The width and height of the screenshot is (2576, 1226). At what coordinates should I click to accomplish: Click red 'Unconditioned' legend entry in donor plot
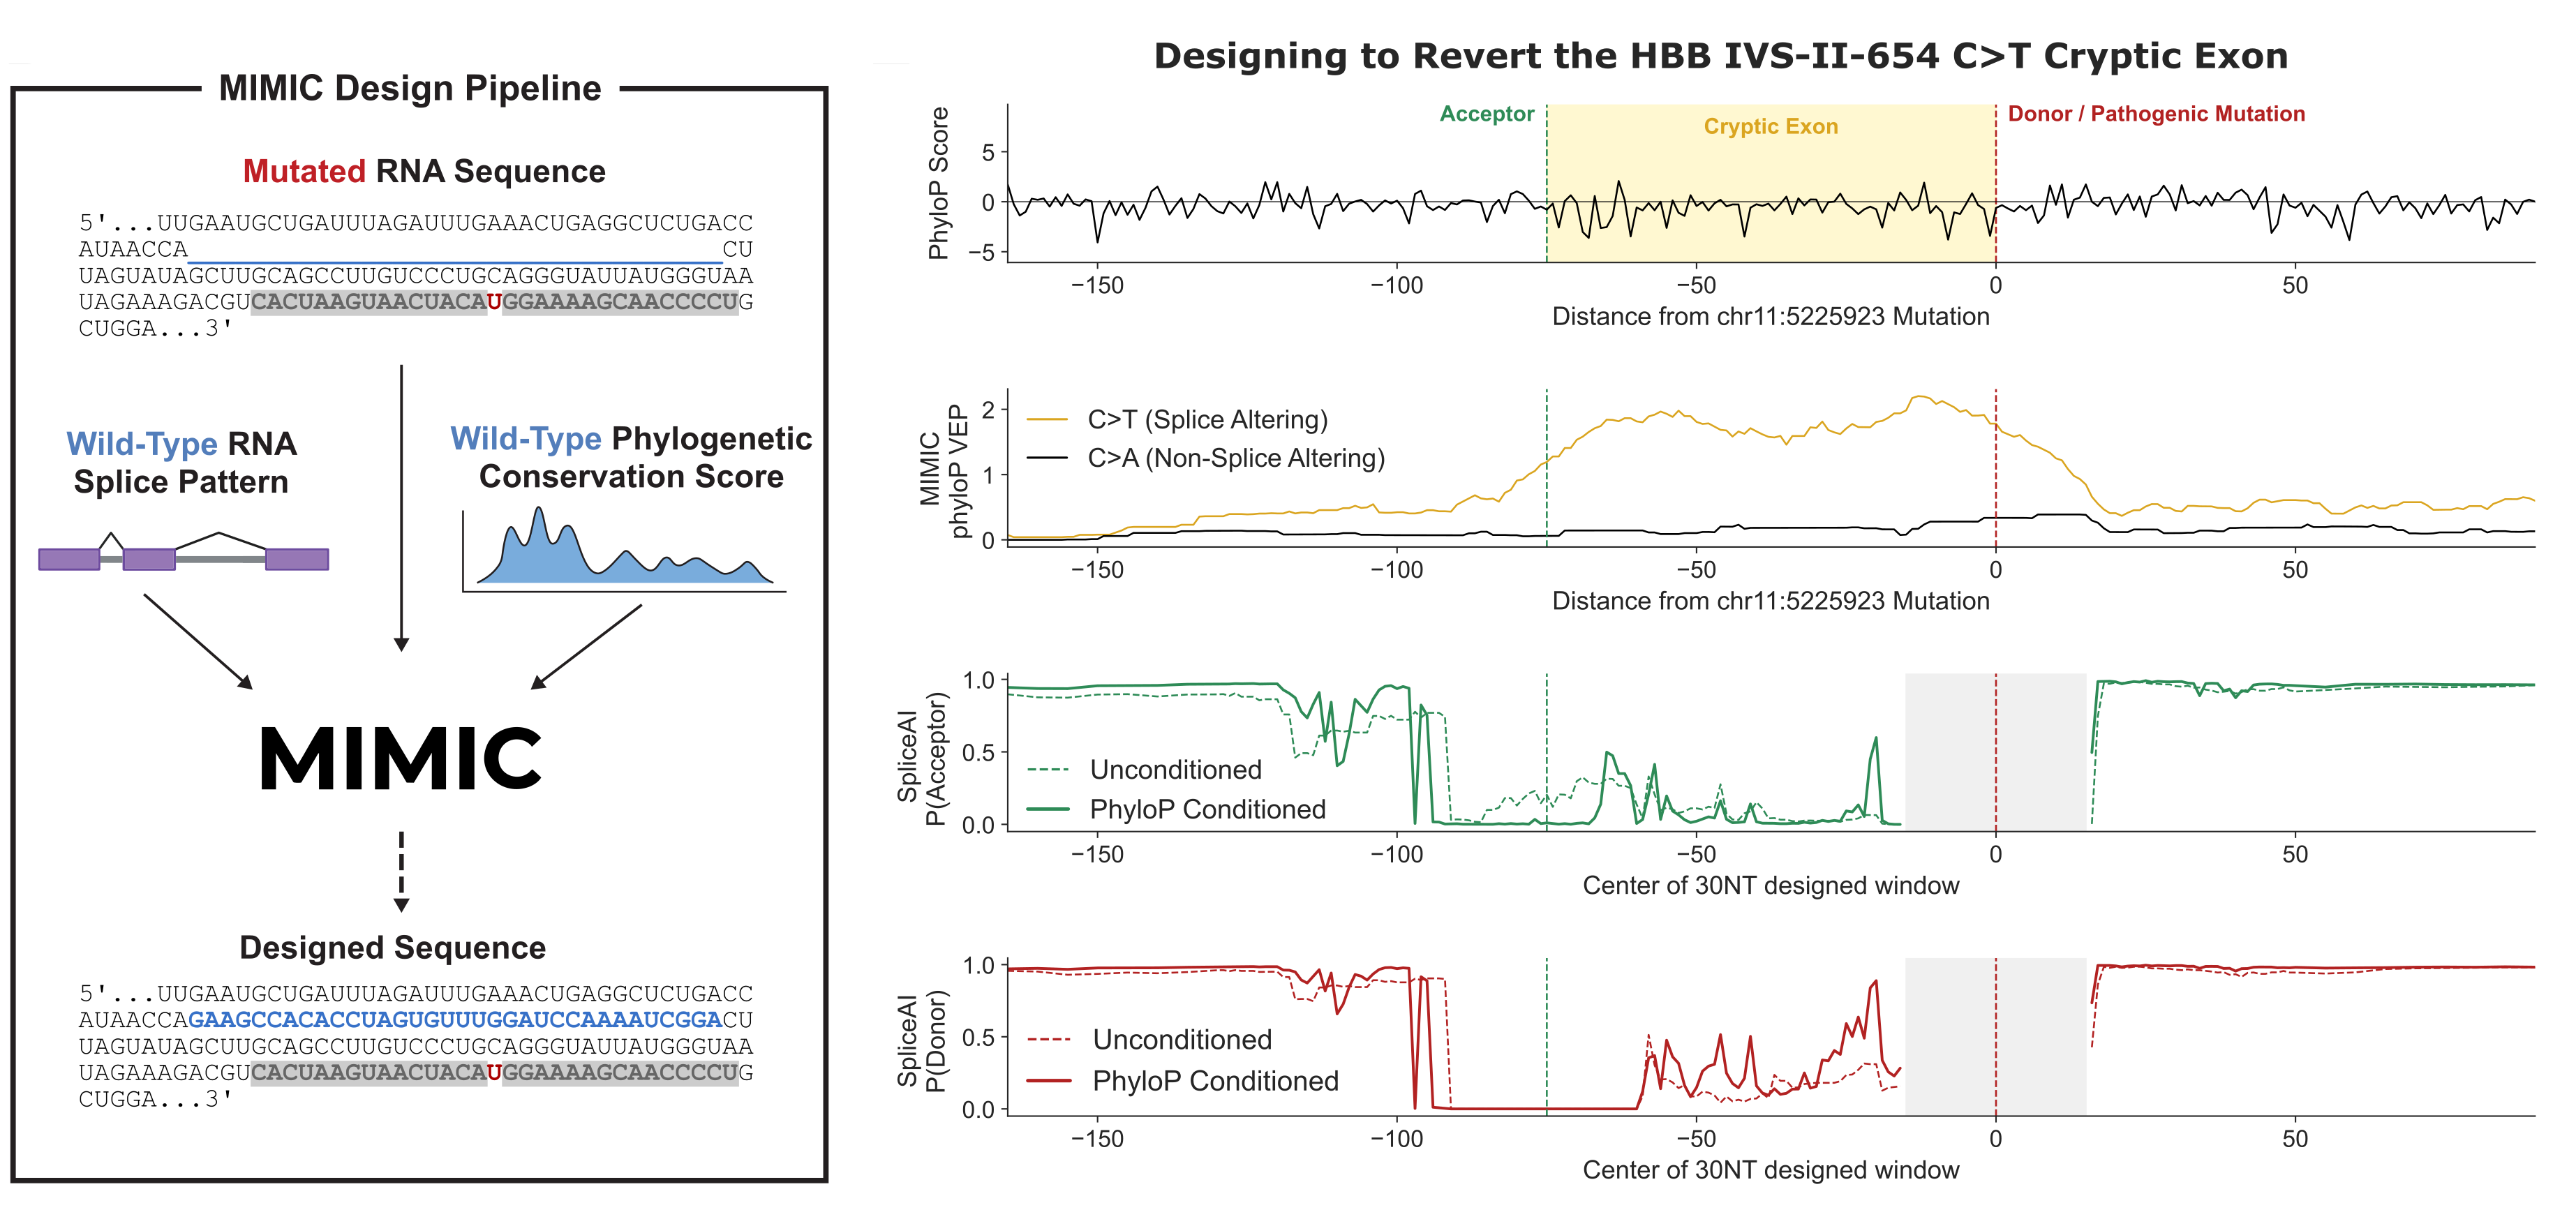pos(1182,1040)
